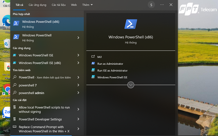
Task: Choose Windows PowerShell ISE in the preview pane
Action: (112, 77)
